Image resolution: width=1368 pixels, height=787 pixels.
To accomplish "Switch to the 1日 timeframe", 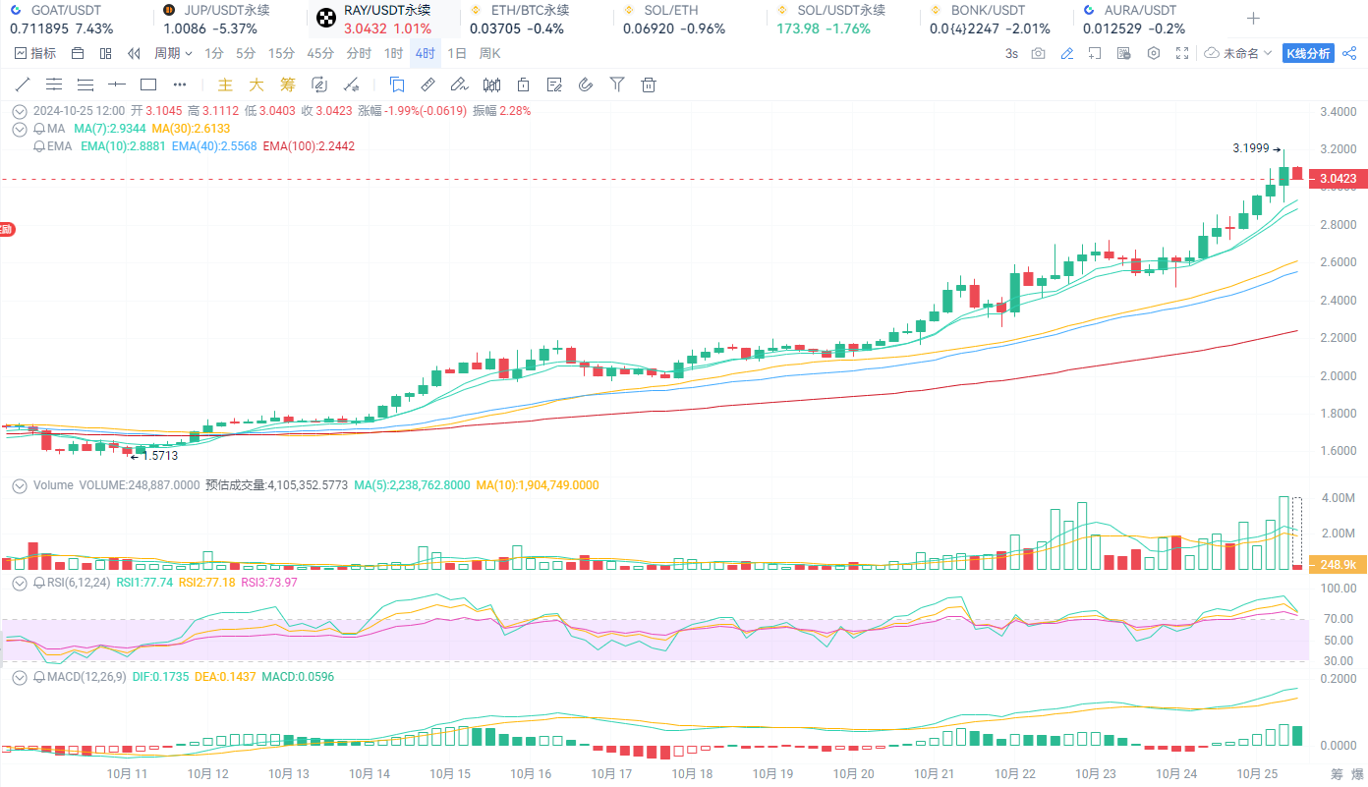I will pyautogui.click(x=457, y=53).
